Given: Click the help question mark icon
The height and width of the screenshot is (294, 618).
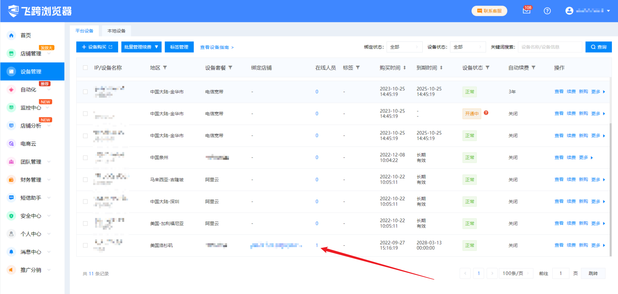Looking at the screenshot, I should click(547, 11).
